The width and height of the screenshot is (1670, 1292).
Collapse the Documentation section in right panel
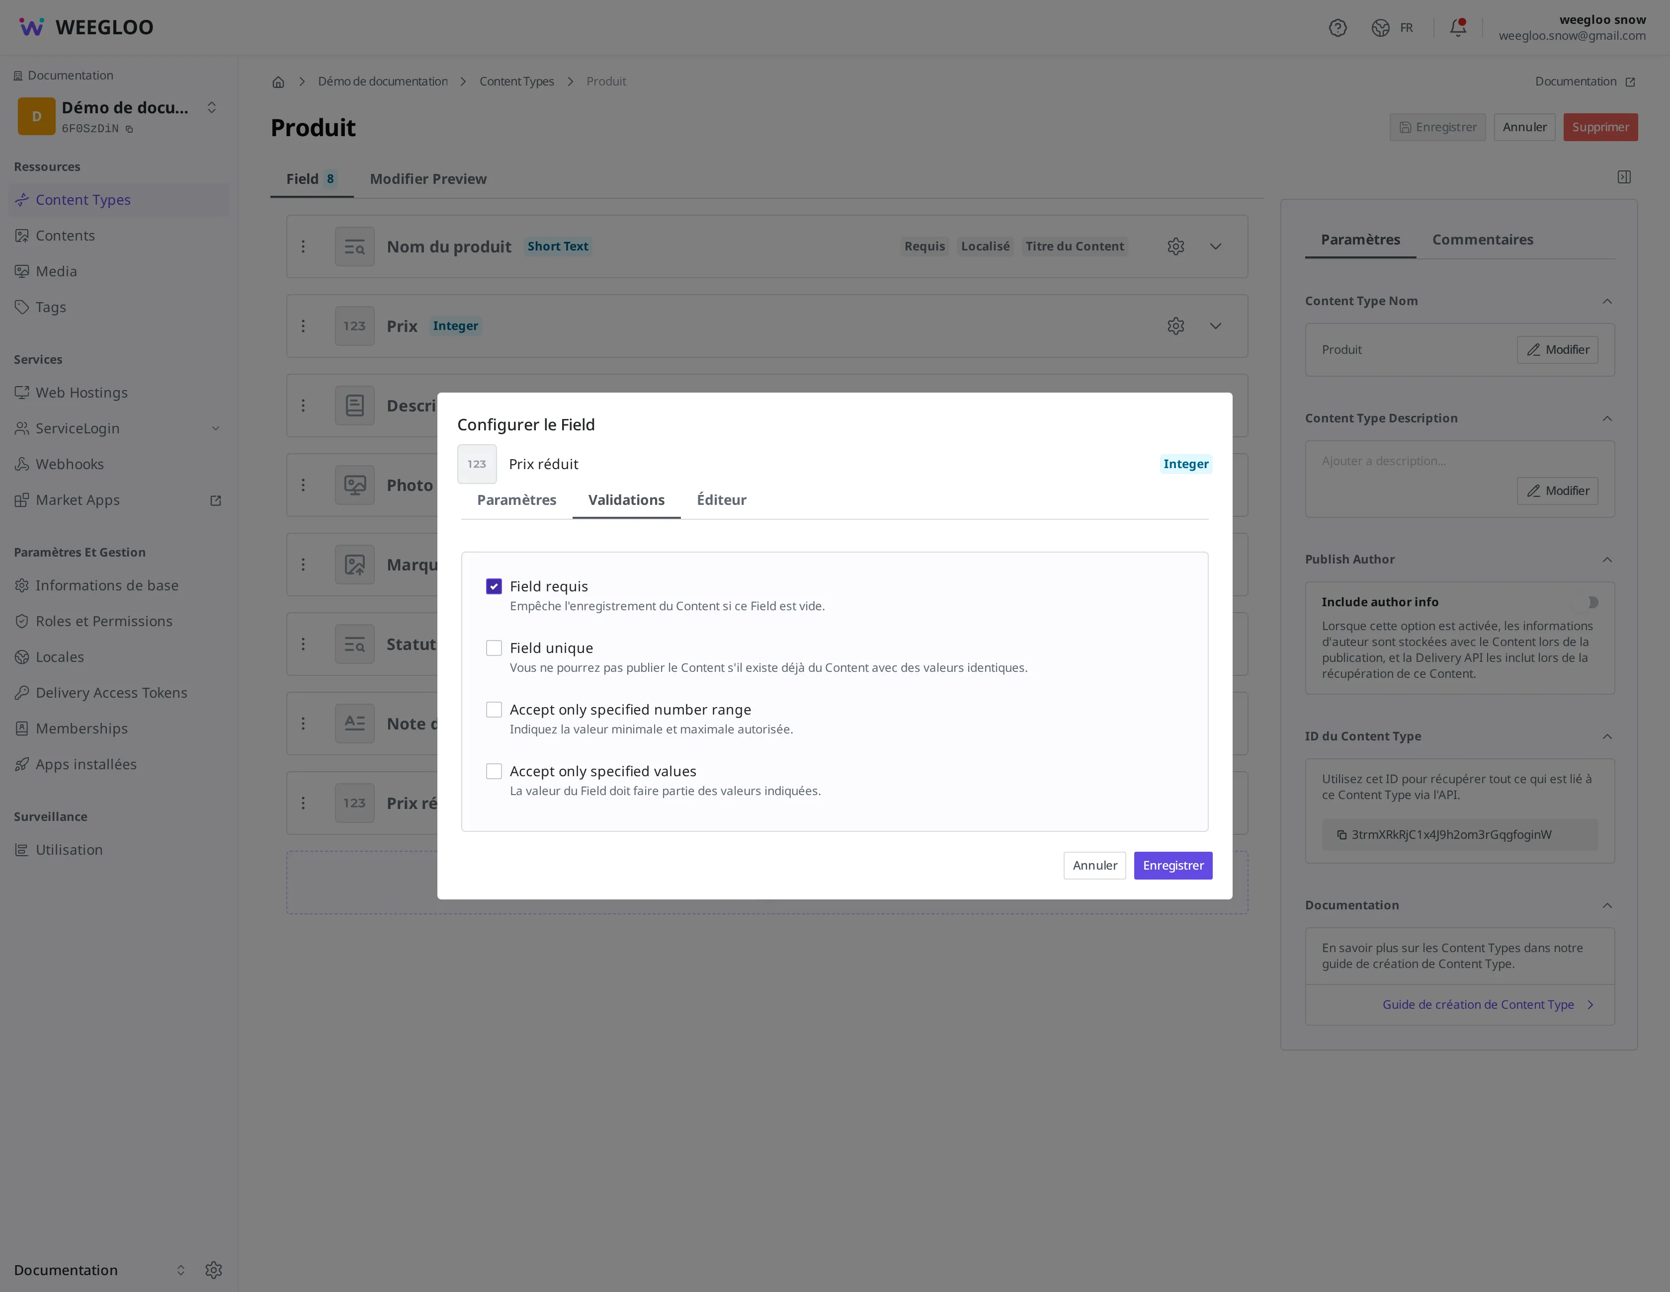tap(1607, 905)
